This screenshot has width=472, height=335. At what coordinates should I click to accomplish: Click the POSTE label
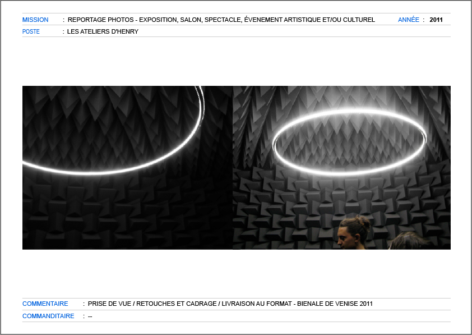coord(31,31)
